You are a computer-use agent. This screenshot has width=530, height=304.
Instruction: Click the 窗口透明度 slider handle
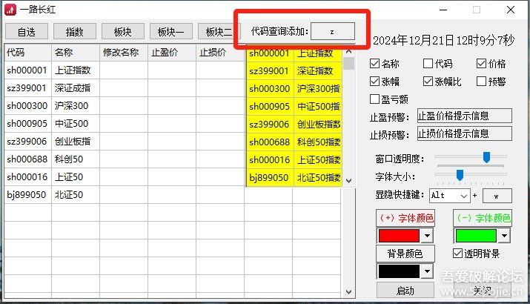[x=486, y=157]
